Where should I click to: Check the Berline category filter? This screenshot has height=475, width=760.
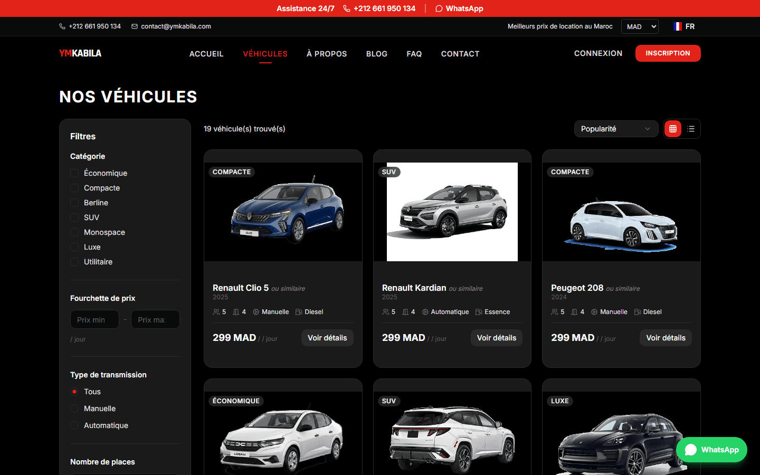(74, 203)
